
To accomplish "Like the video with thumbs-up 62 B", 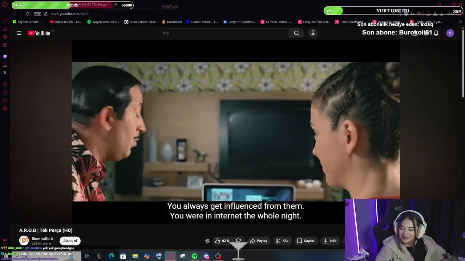I will point(222,241).
